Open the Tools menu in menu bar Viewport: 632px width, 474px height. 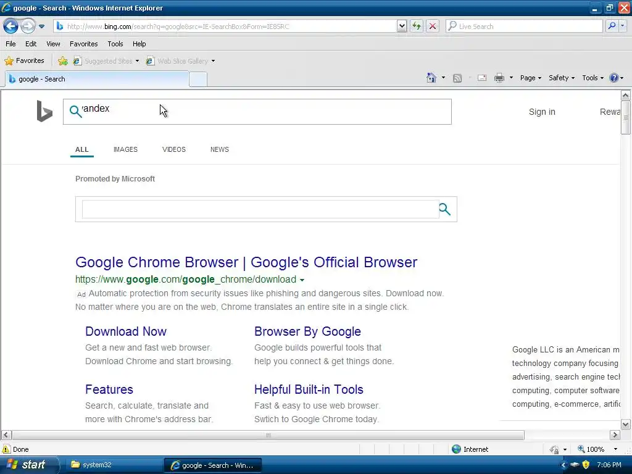(x=115, y=44)
